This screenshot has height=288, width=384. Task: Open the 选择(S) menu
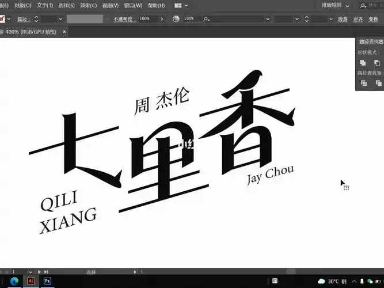[66, 5]
